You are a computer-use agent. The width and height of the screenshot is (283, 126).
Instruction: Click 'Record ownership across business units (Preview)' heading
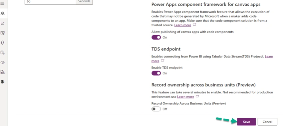tap(203, 85)
